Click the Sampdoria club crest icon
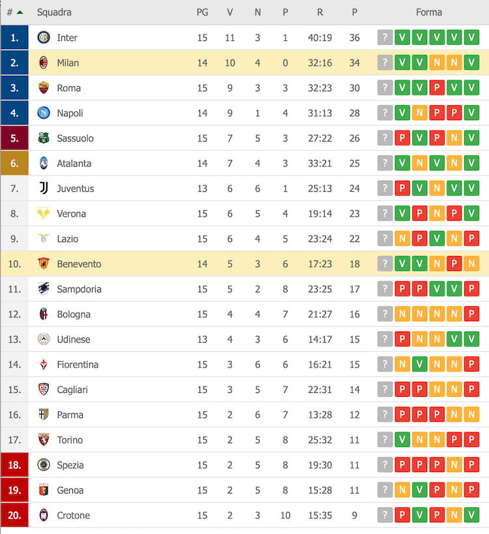 point(44,289)
